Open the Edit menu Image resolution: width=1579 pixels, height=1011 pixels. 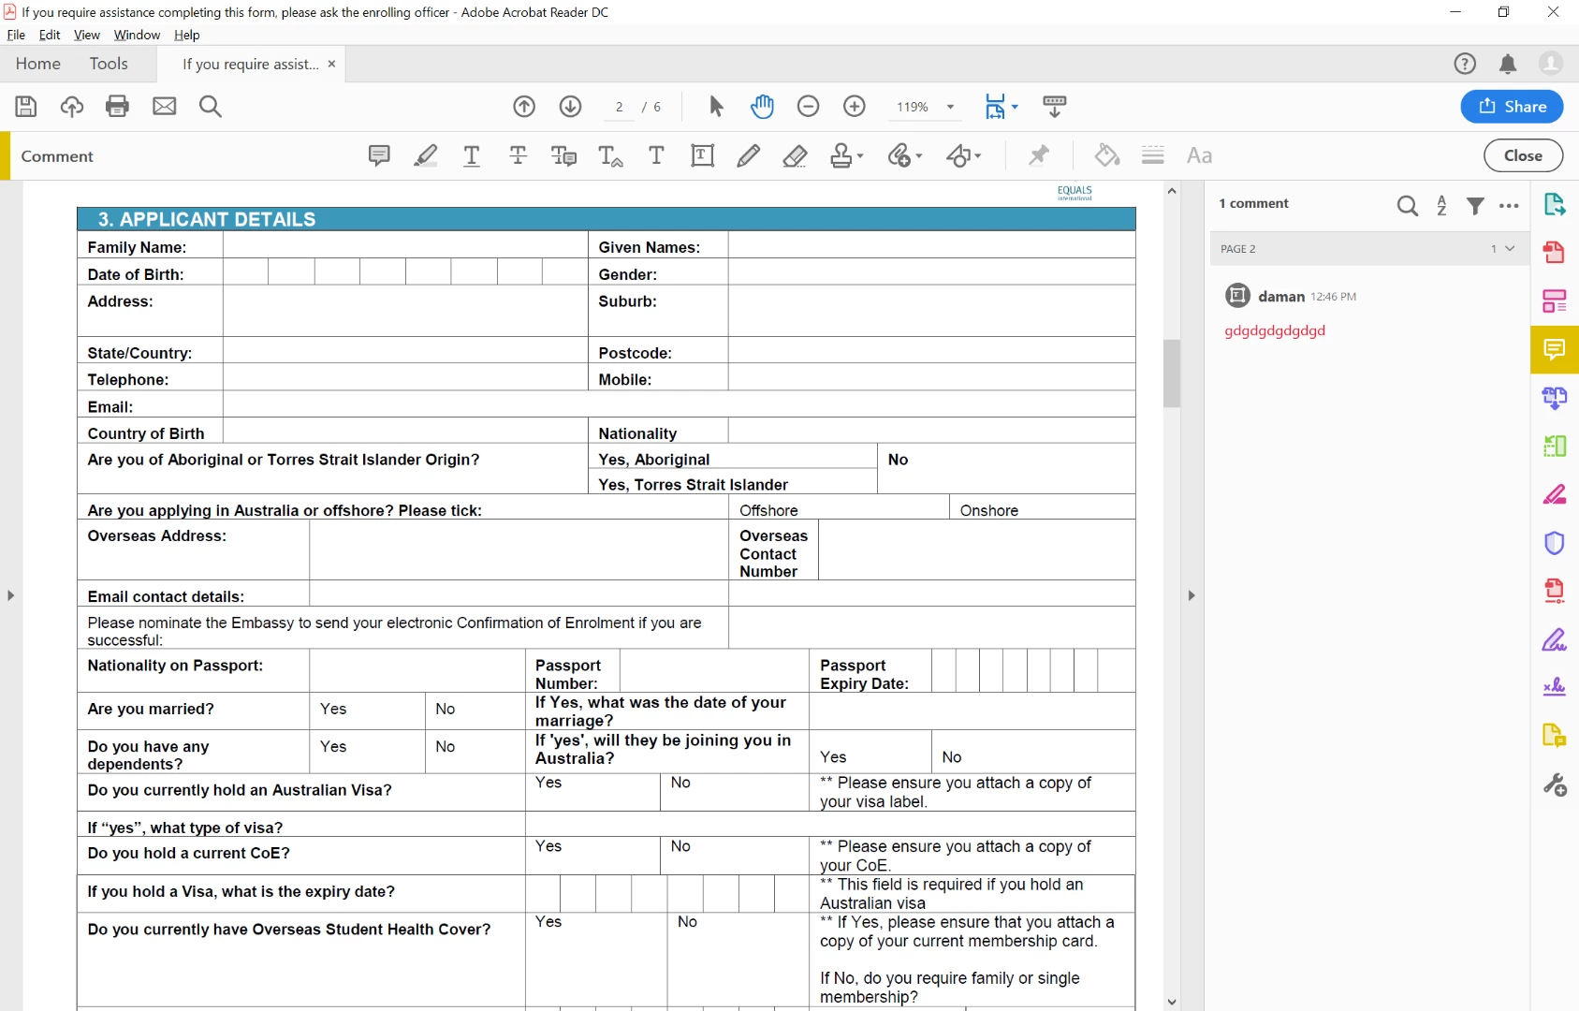tap(50, 35)
